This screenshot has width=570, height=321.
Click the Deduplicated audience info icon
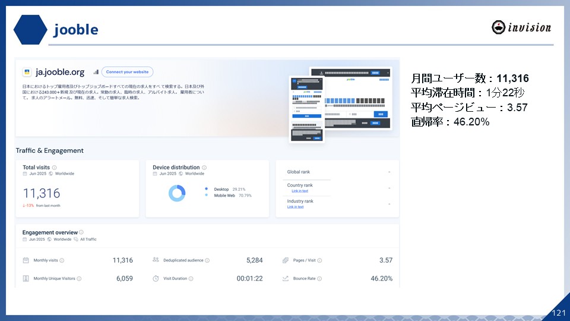click(207, 260)
